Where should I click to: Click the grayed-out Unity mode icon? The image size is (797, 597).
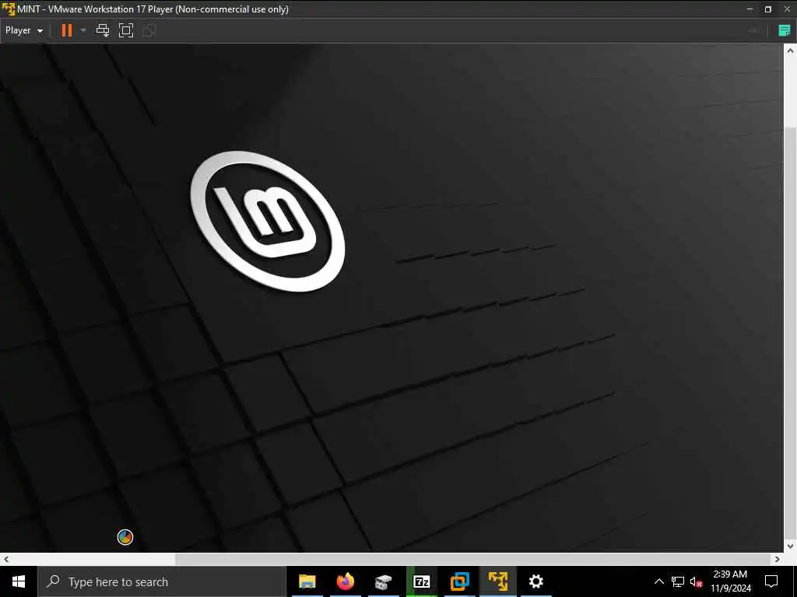[x=149, y=30]
